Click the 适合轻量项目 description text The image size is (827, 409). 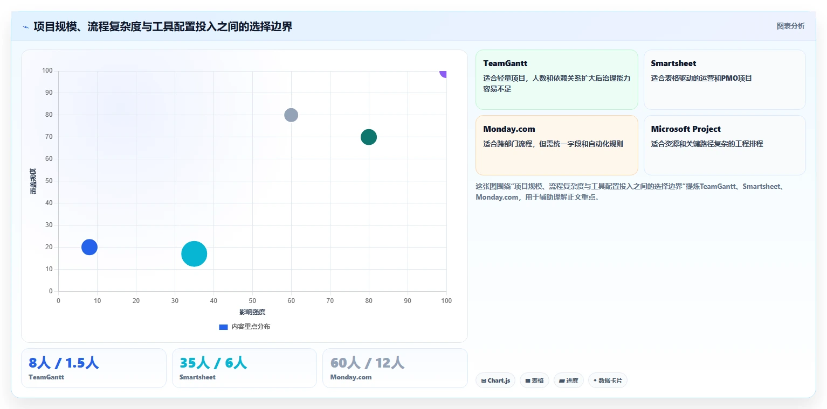[557, 83]
